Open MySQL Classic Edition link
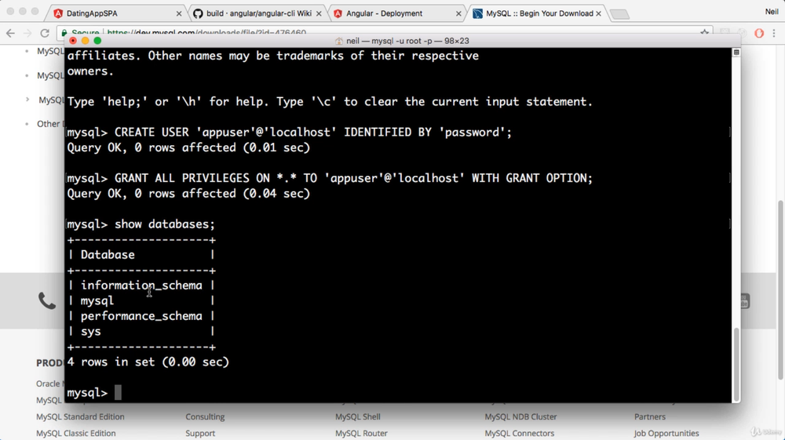 tap(75, 433)
